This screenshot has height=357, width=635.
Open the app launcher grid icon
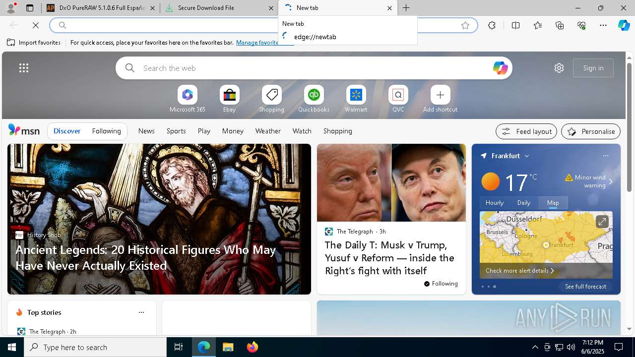[24, 68]
